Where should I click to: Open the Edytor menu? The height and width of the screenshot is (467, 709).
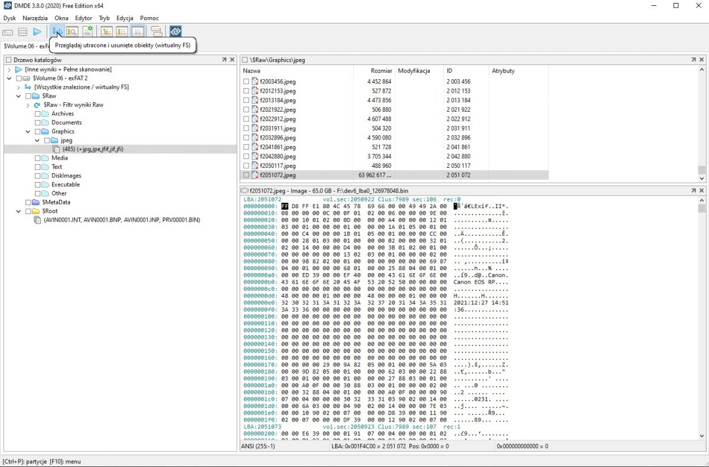click(x=83, y=18)
